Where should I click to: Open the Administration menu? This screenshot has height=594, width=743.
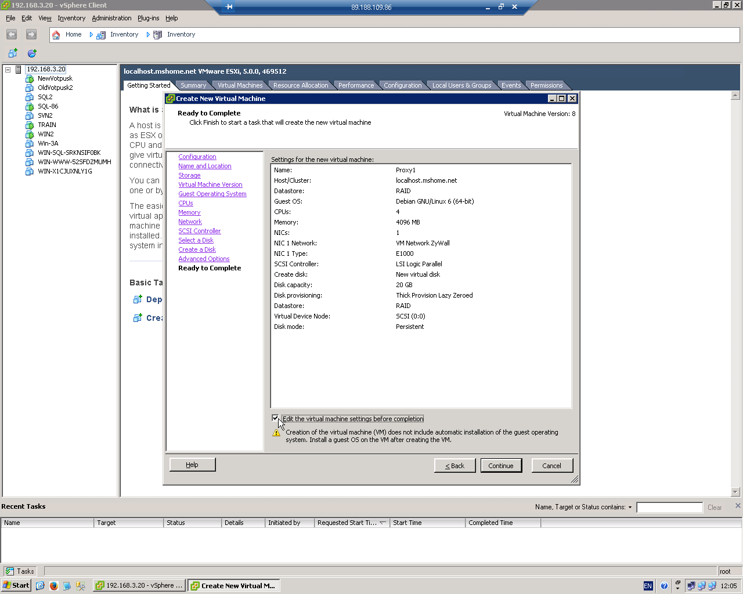click(x=111, y=19)
